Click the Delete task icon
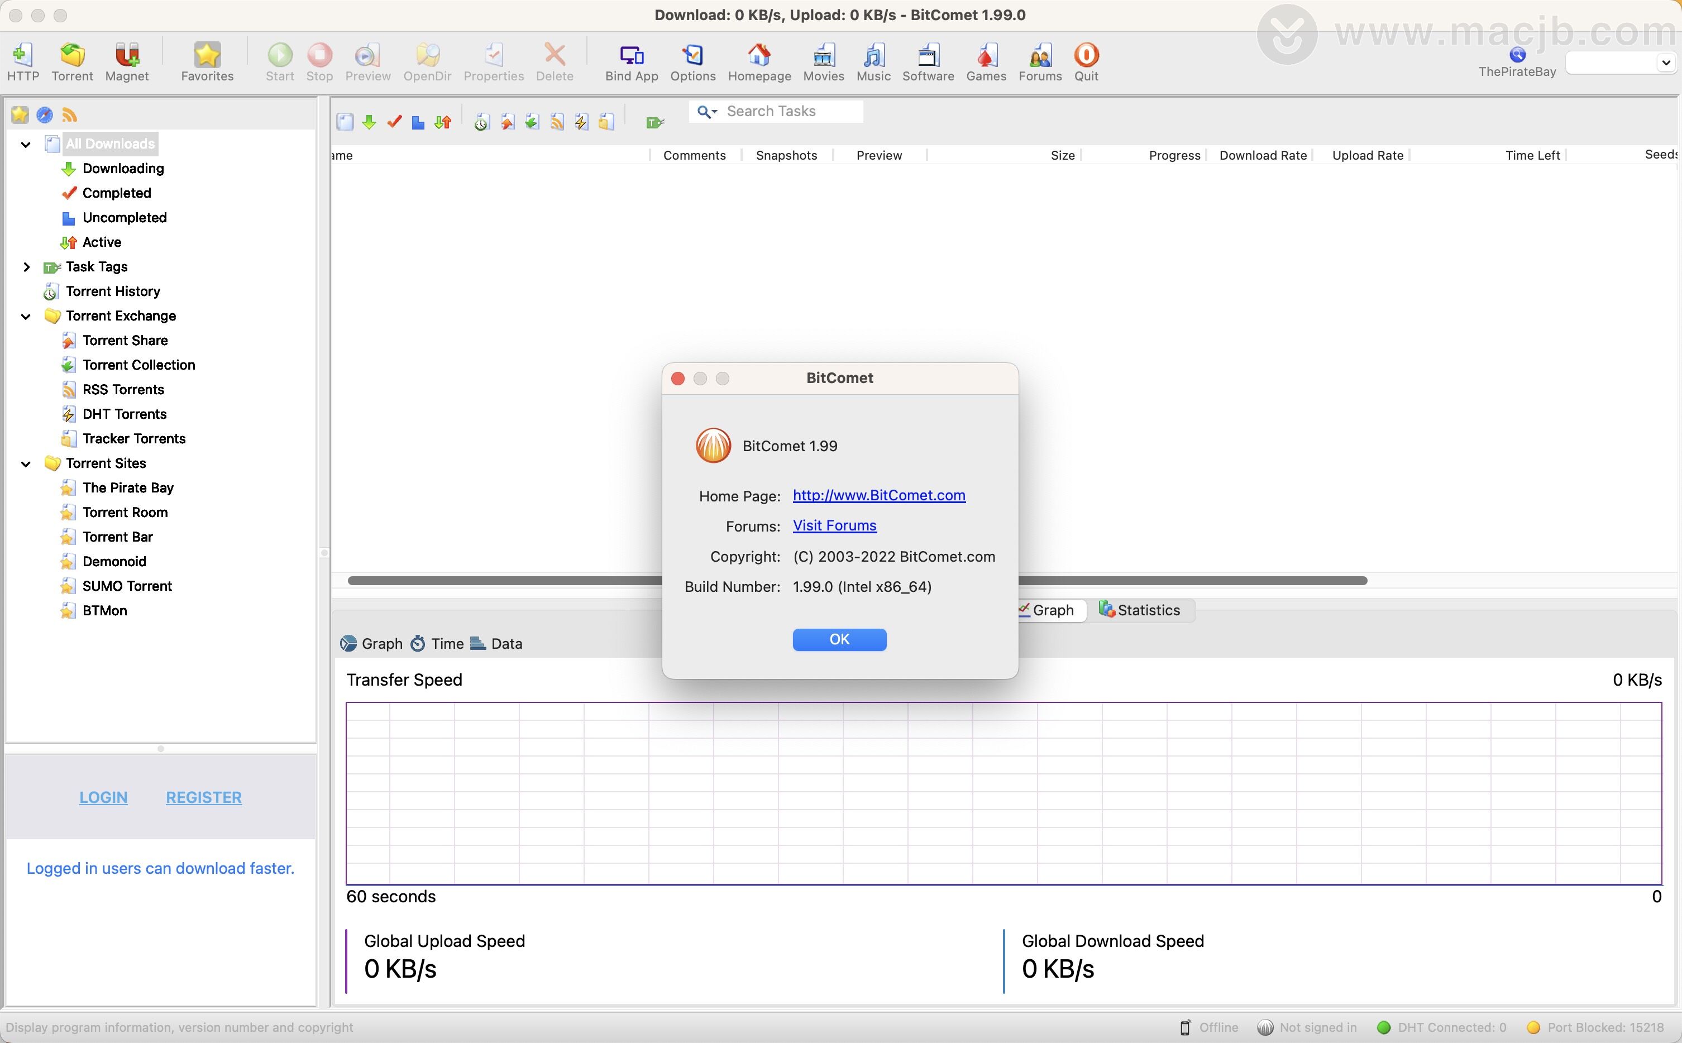The width and height of the screenshot is (1682, 1043). tap(554, 61)
